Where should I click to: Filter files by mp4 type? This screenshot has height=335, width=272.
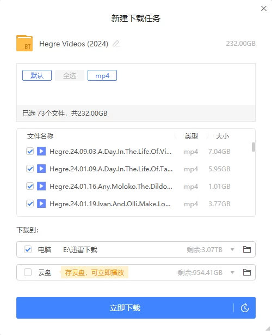pos(102,75)
